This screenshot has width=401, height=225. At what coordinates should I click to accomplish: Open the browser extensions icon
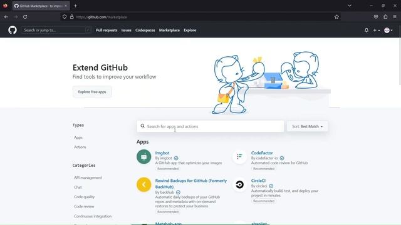pos(385,17)
